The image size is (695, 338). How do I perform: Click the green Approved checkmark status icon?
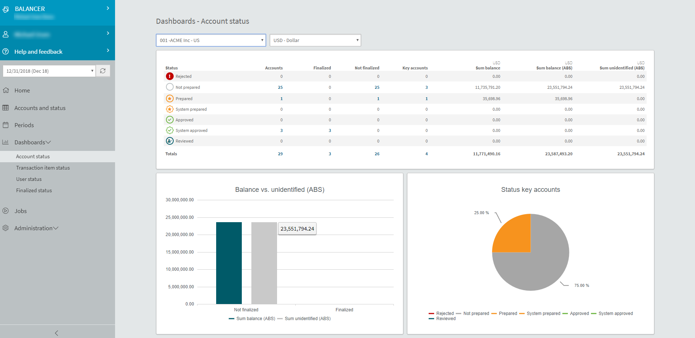click(170, 120)
